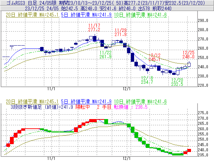Click 20日 終値平滑 MA=245.1 legend in three-line break chart
Image resolution: width=214 pixels, height=163 pixels.
pyautogui.click(x=32, y=102)
